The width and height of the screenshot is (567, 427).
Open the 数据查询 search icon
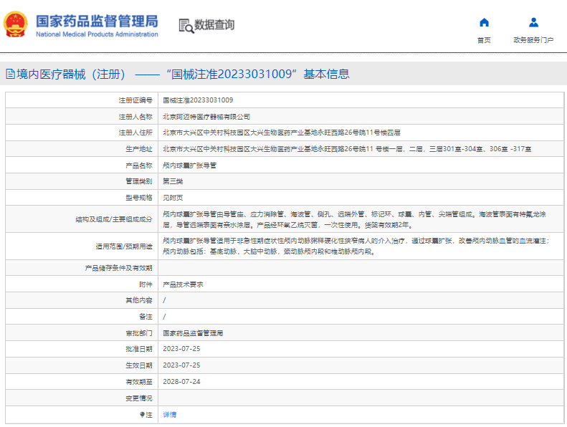coord(186,26)
